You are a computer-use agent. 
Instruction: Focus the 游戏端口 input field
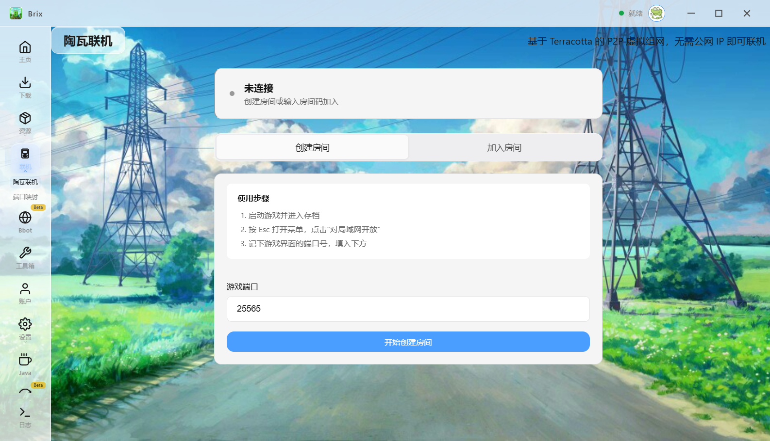[408, 309]
